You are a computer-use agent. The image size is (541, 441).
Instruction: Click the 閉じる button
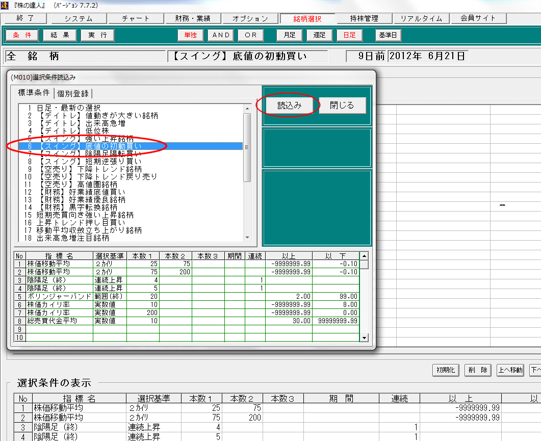(x=342, y=105)
